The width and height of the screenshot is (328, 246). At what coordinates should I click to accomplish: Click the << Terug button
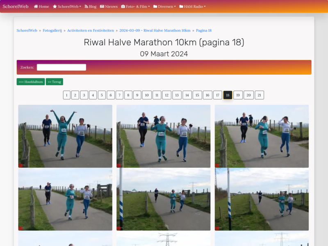[55, 82]
